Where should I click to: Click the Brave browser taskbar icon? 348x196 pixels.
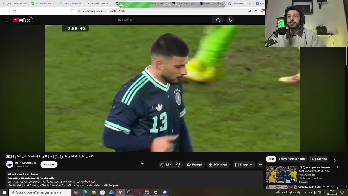tap(120, 192)
